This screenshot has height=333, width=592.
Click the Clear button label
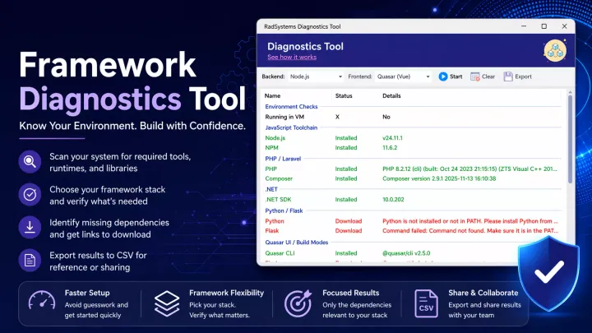(488, 76)
